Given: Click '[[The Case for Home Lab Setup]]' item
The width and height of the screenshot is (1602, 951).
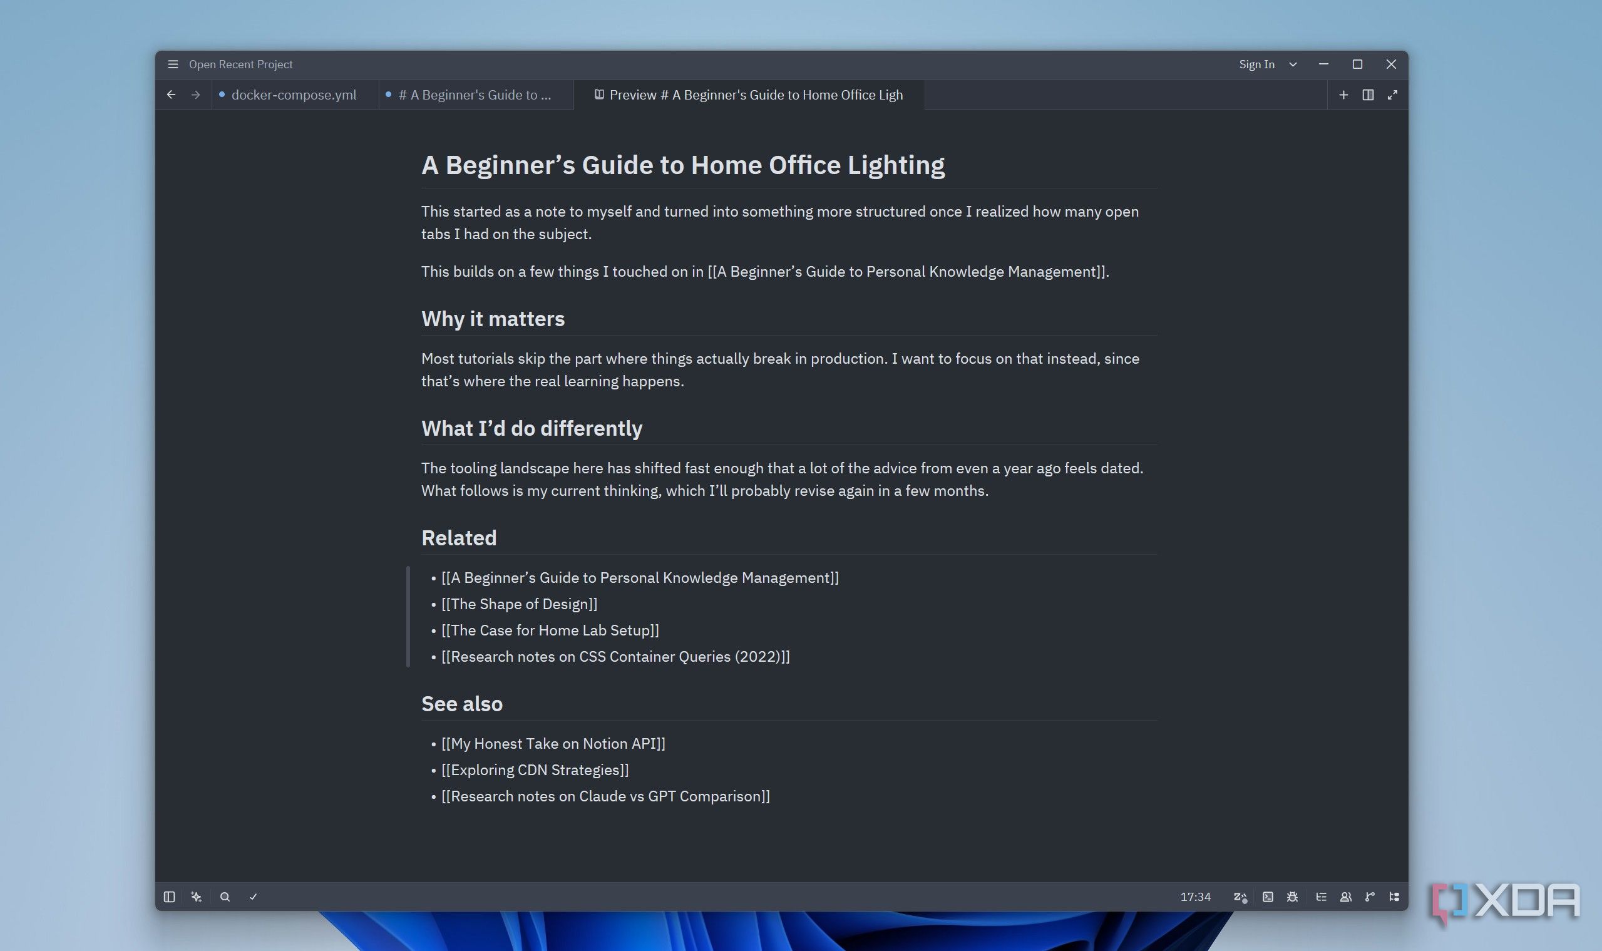Looking at the screenshot, I should click(x=550, y=630).
